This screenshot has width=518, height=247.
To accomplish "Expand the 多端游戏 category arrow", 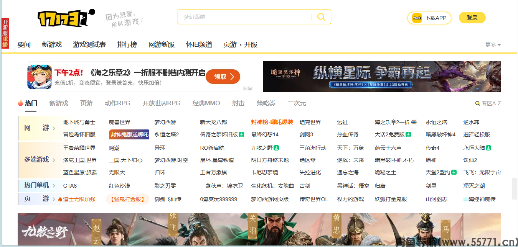I will point(54,160).
